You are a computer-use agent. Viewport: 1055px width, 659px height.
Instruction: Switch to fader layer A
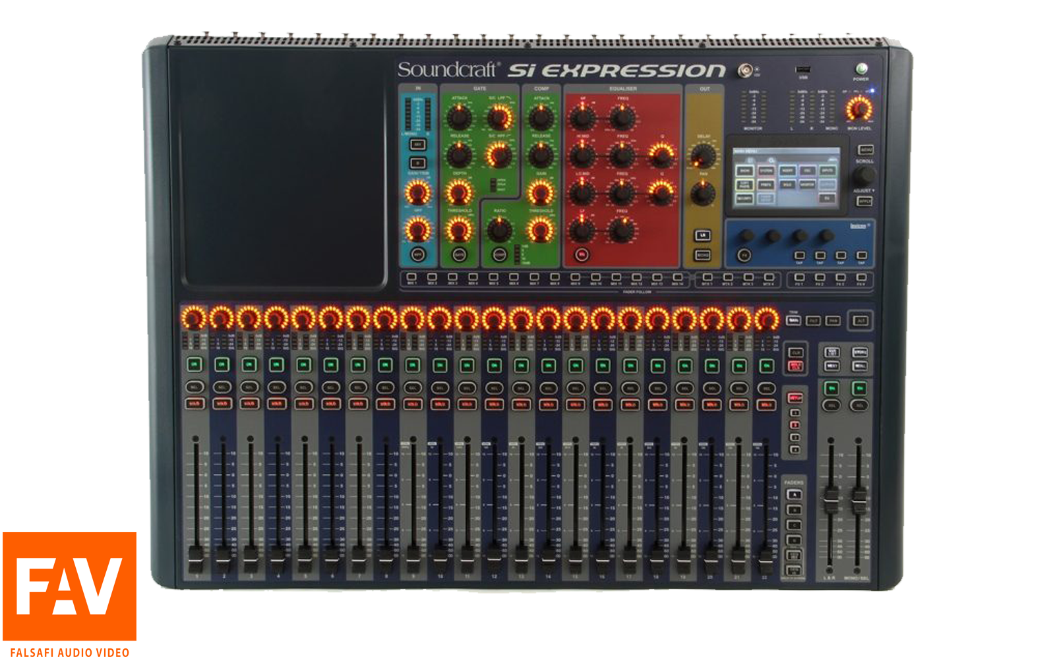(x=795, y=495)
